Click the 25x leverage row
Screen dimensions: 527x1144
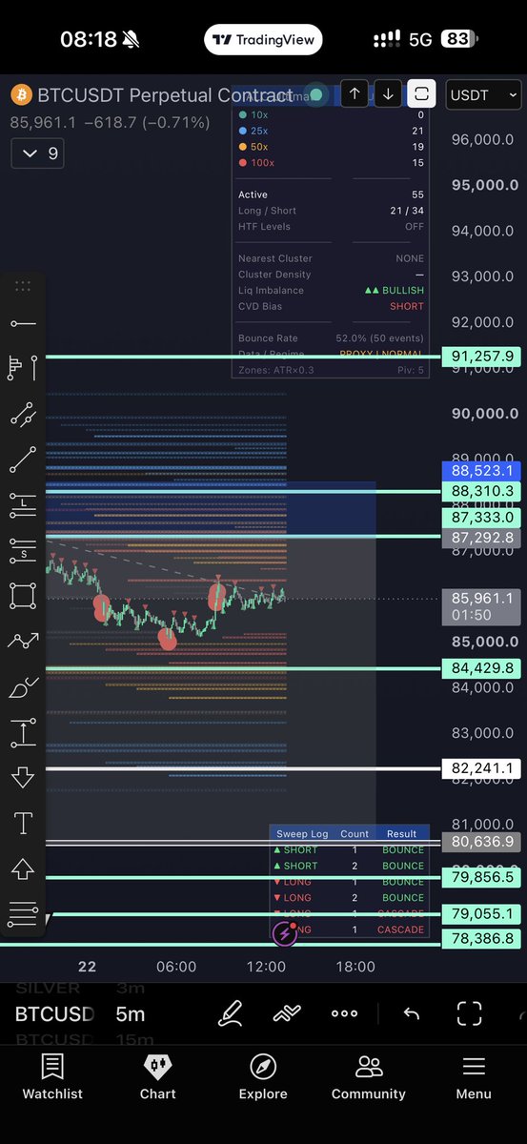click(x=331, y=131)
